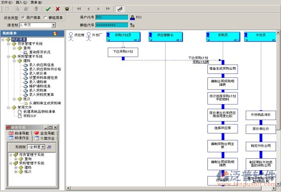The height and width of the screenshot is (192, 281).
Task: Select the 群组菜单 radio button
Action: (45, 17)
